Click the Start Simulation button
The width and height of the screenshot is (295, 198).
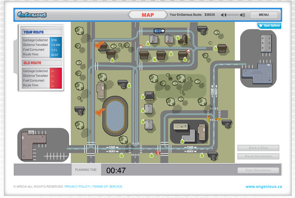pyautogui.click(x=258, y=170)
